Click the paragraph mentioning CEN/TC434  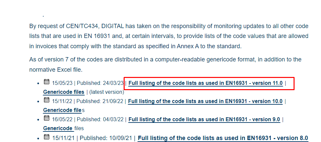coord(169,36)
